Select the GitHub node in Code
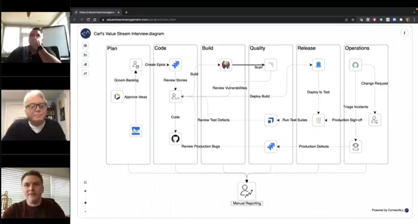418x224 pixels. tap(175, 139)
